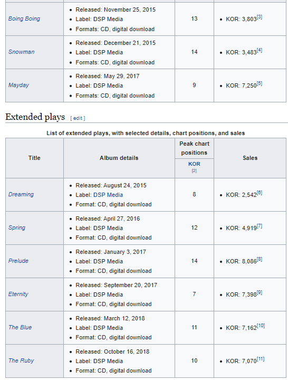Open citation [6] next to Dreaming sales
This screenshot has height=380, width=288.
point(260,193)
